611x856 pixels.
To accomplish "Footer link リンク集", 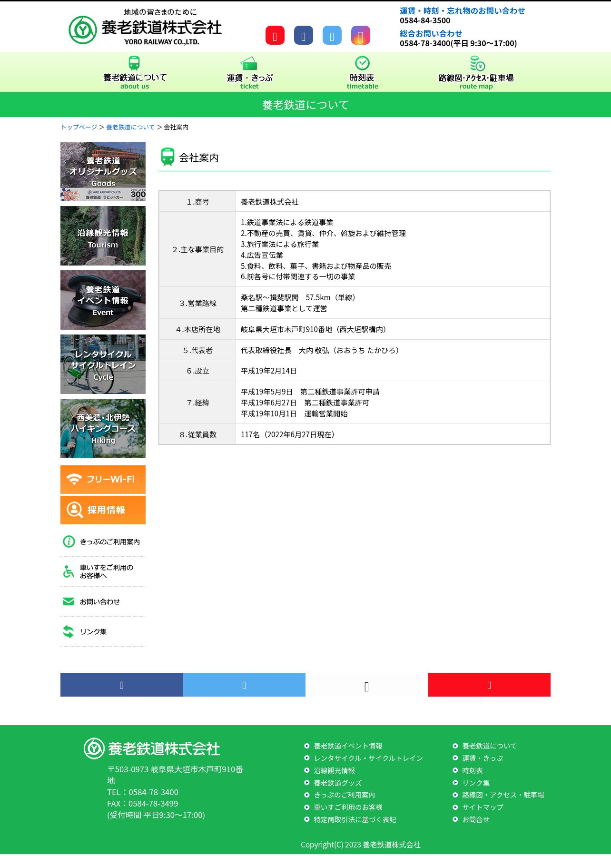I will coord(476,783).
